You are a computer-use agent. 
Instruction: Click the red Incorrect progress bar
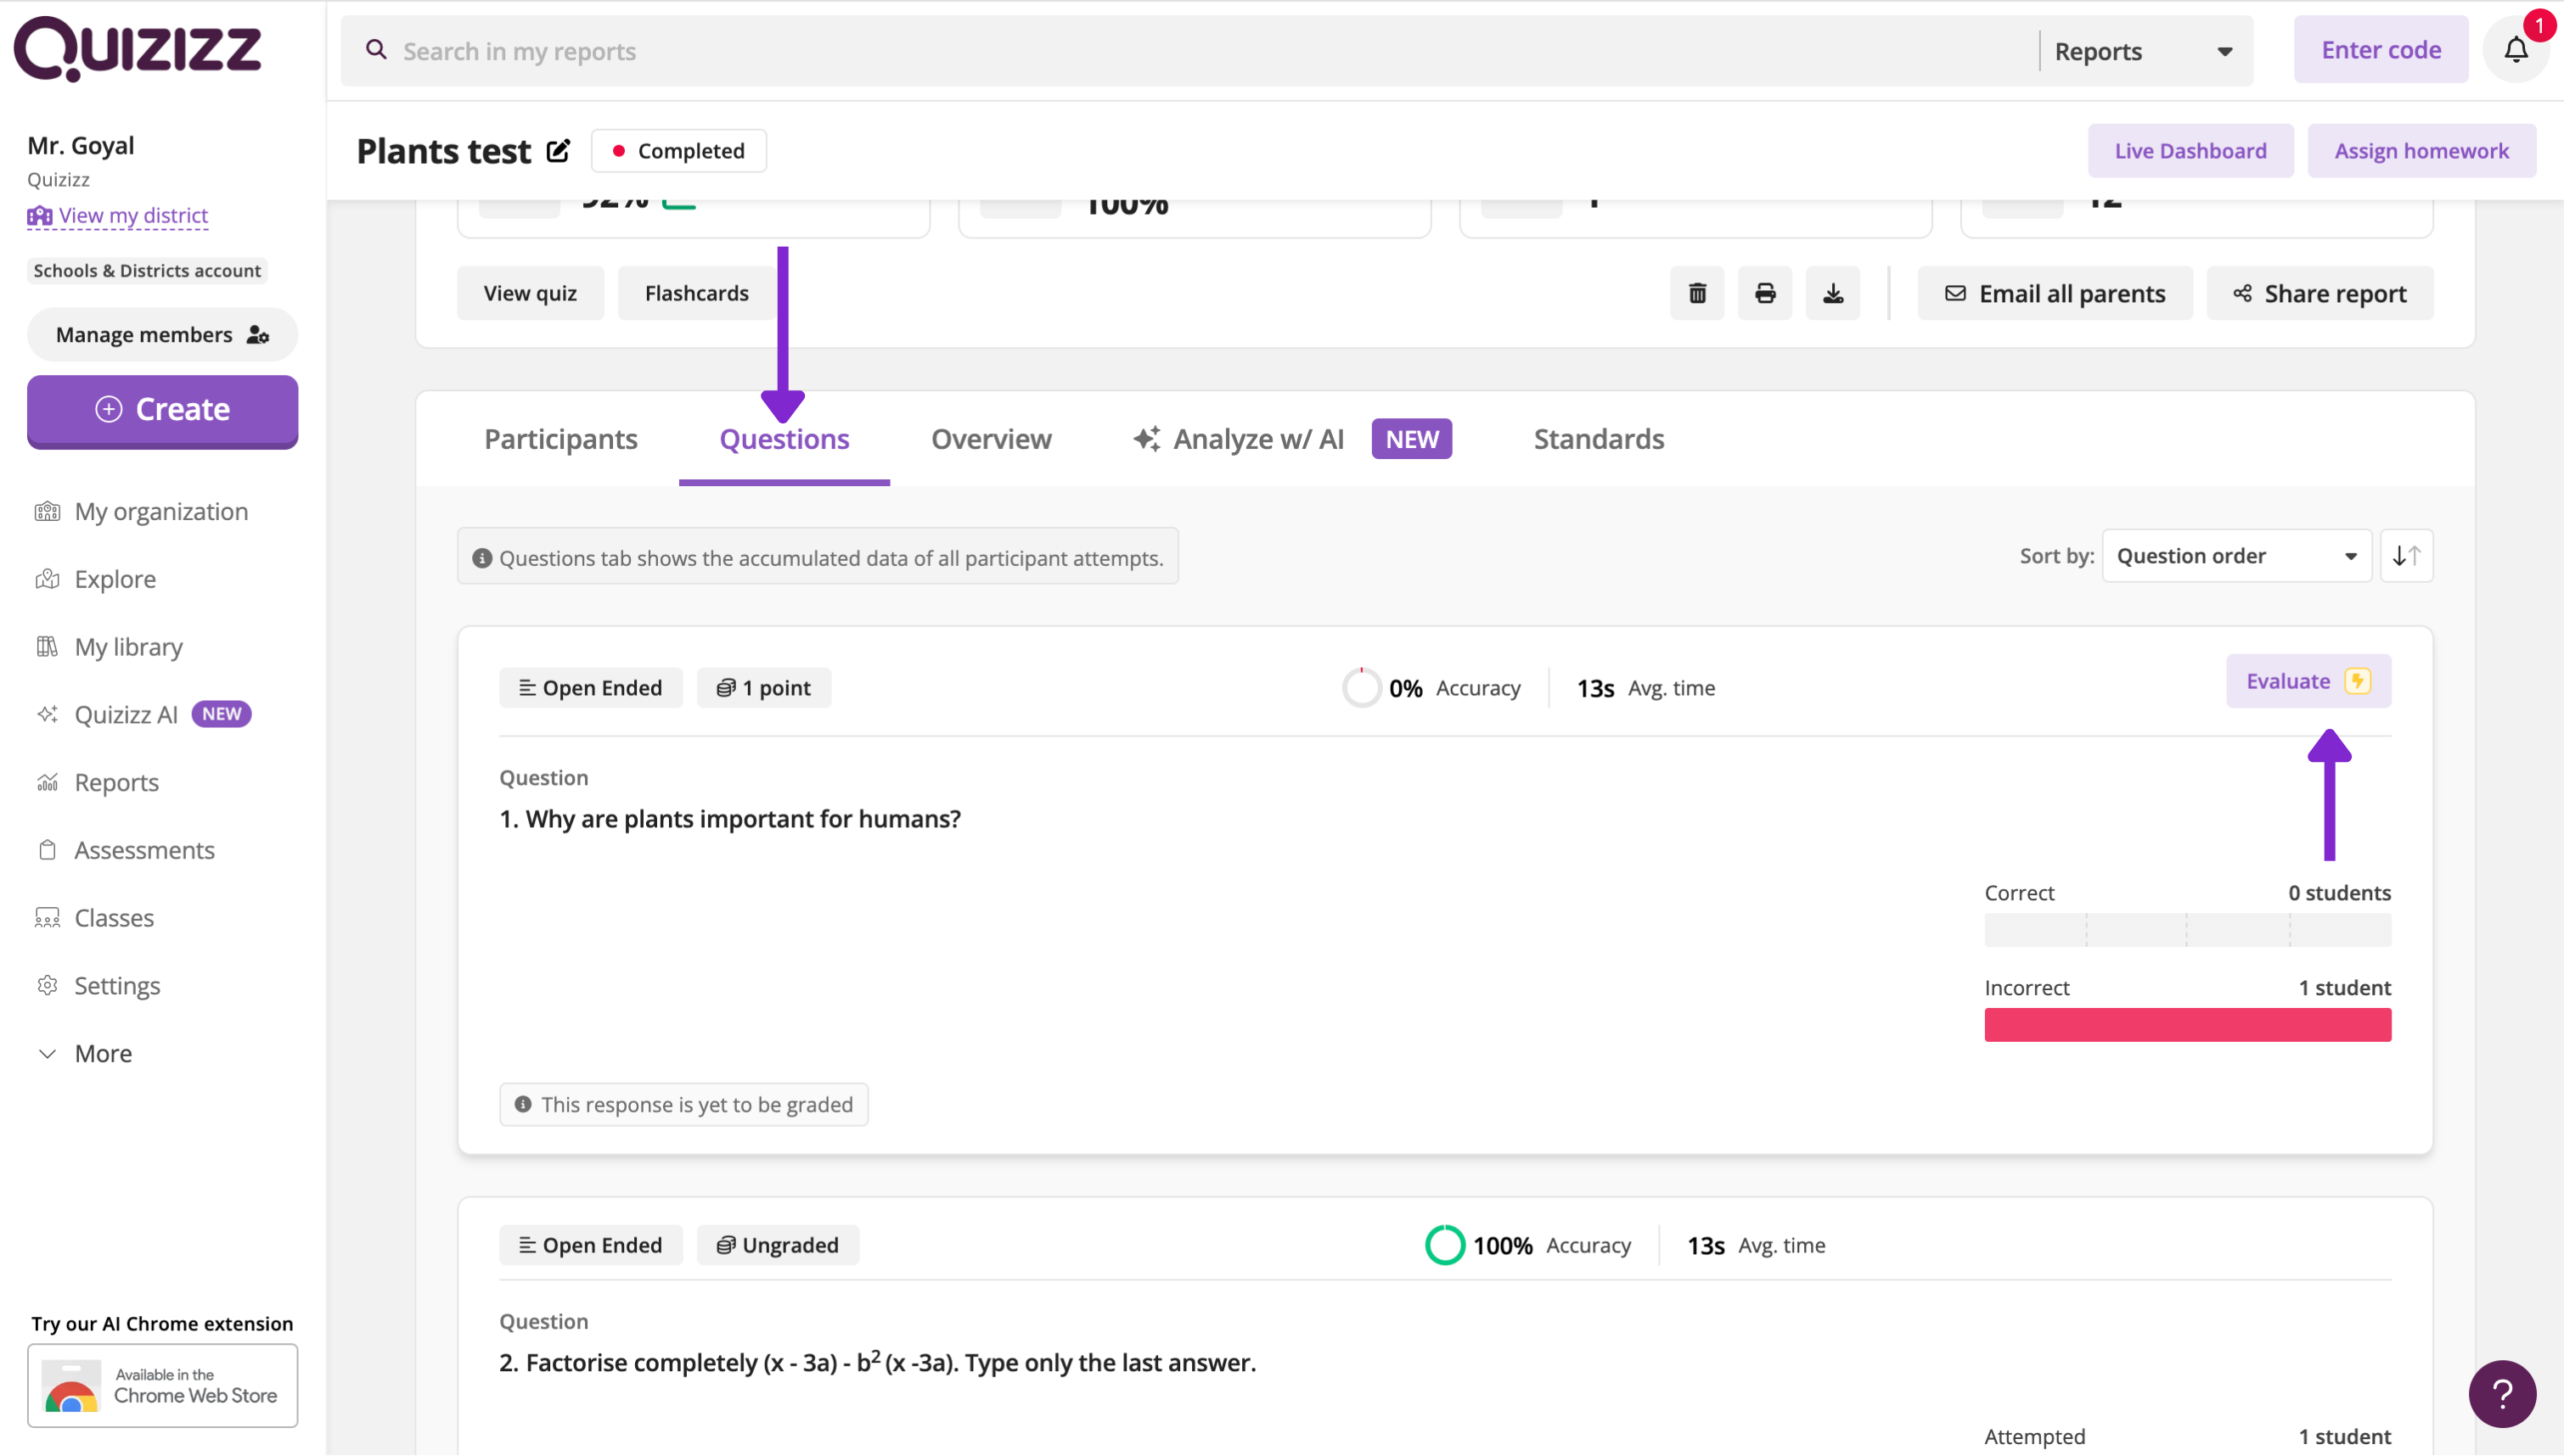(2187, 1024)
